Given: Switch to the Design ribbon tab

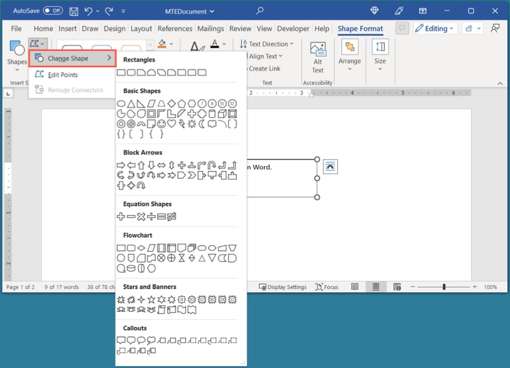Looking at the screenshot, I should click(115, 28).
